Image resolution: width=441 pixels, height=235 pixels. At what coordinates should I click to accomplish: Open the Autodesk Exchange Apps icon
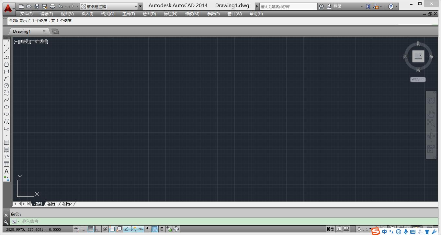click(368, 6)
